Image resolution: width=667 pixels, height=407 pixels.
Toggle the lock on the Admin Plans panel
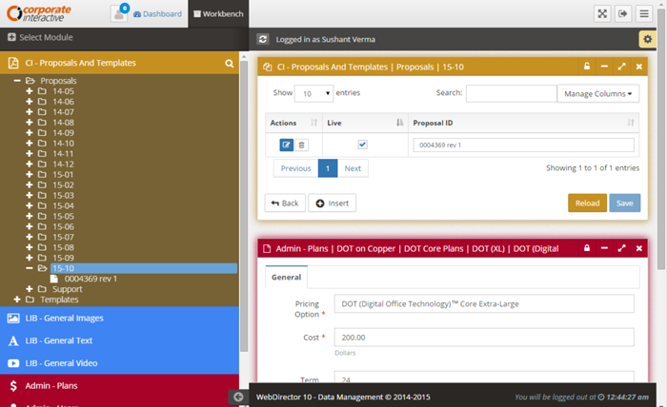pos(587,248)
